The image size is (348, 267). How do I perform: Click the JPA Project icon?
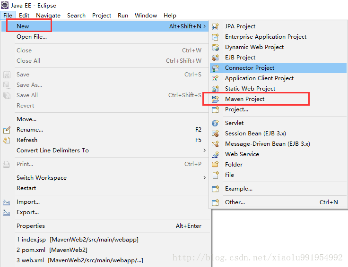(x=215, y=26)
